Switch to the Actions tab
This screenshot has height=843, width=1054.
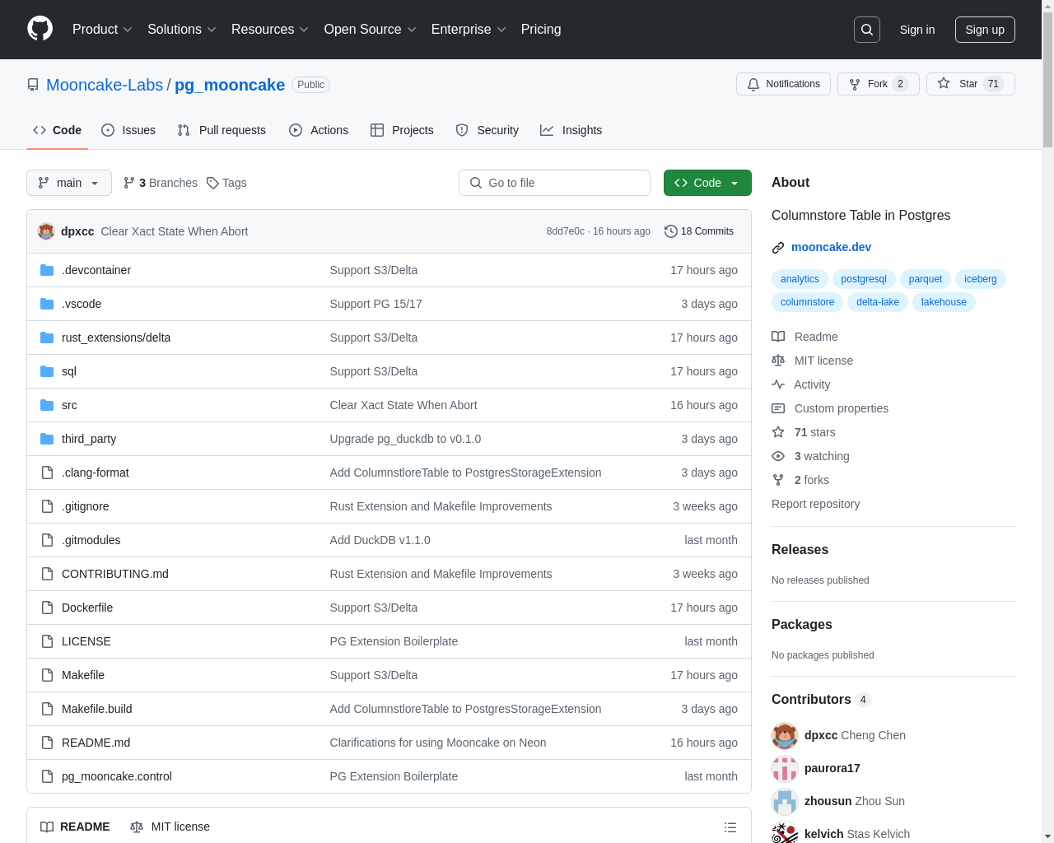tap(319, 130)
